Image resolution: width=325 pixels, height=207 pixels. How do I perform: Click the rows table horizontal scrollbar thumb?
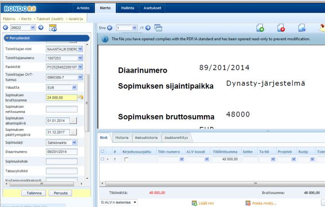tap(216, 183)
